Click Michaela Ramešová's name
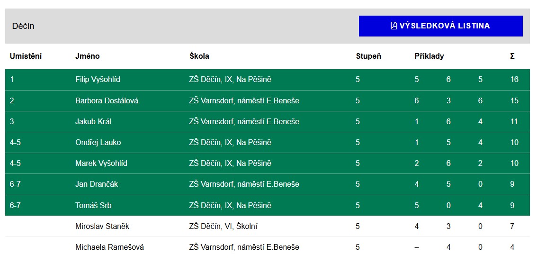This screenshot has width=537, height=264. click(109, 247)
